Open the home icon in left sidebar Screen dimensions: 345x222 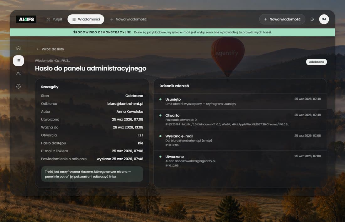coord(19,48)
